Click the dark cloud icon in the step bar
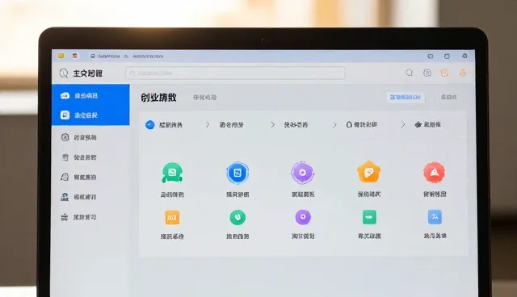This screenshot has width=517, height=297. coord(418,124)
